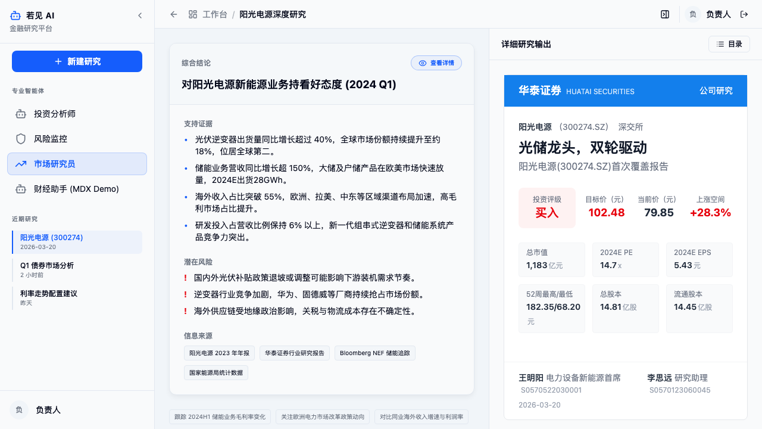Click the 支持证据 section heading

coord(198,124)
